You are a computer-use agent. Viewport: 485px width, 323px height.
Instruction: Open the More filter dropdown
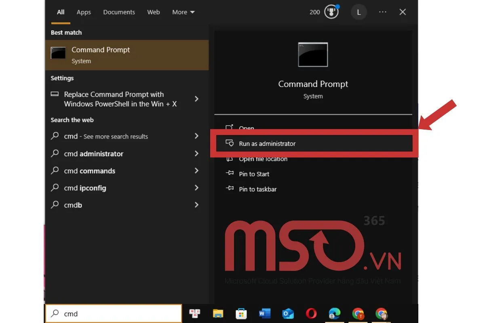click(183, 12)
